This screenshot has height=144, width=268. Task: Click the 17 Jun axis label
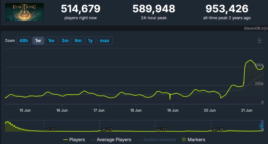tap(99, 110)
